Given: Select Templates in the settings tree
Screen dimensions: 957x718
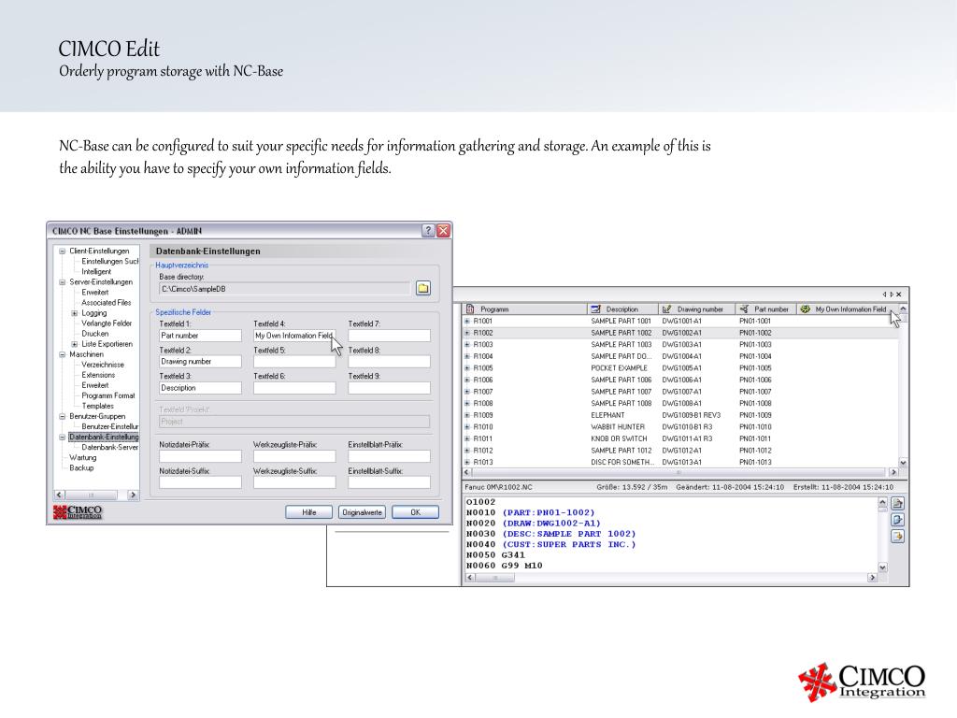Looking at the screenshot, I should (x=97, y=406).
